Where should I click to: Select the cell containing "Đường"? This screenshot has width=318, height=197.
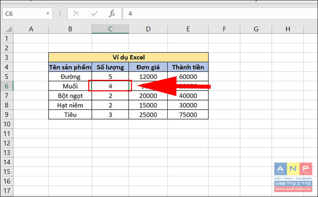pyautogui.click(x=70, y=76)
